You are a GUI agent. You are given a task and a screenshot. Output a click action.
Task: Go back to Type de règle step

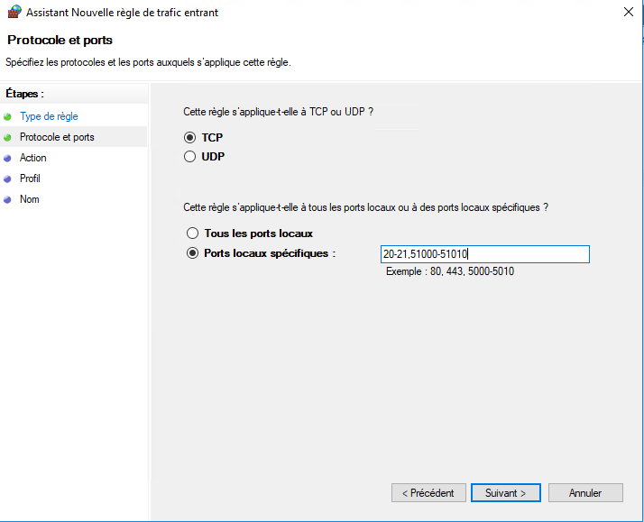49,116
